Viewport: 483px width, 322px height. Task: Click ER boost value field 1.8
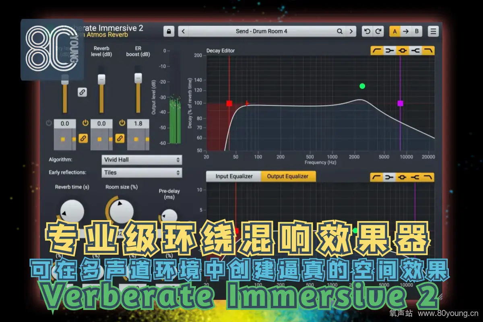pyautogui.click(x=138, y=124)
